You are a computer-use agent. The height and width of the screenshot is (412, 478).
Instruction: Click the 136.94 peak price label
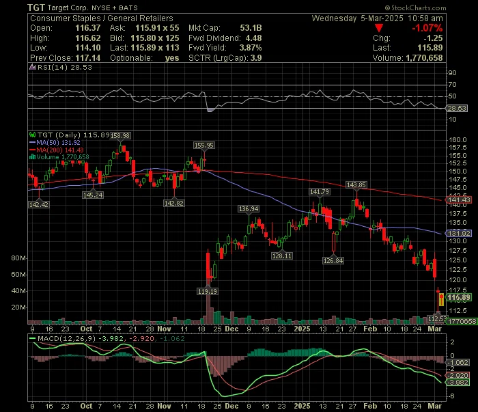(249, 209)
